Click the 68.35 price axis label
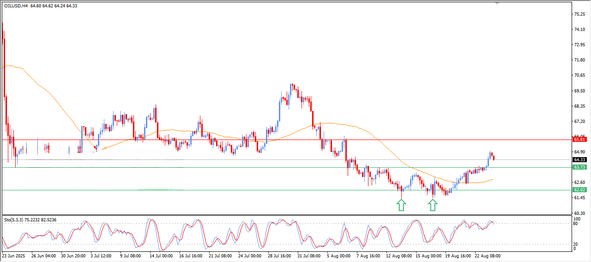Screen dimensions: 591x262 coord(579,106)
